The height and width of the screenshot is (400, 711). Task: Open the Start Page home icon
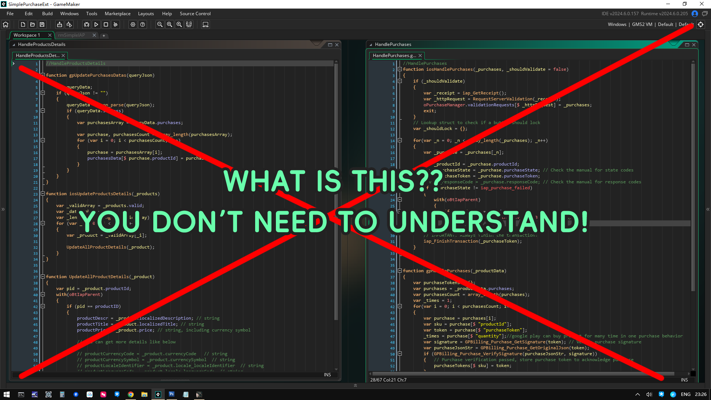click(6, 24)
